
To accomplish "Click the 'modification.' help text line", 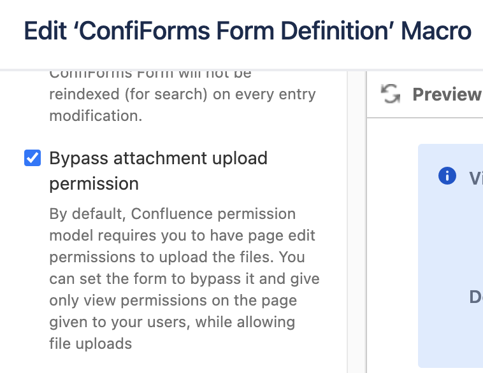I will coord(96,116).
